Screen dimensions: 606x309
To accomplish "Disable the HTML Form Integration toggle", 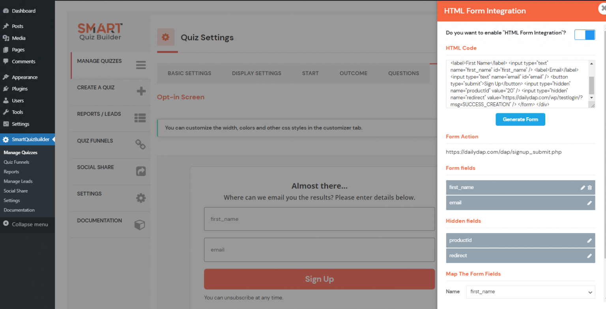I will tap(584, 35).
